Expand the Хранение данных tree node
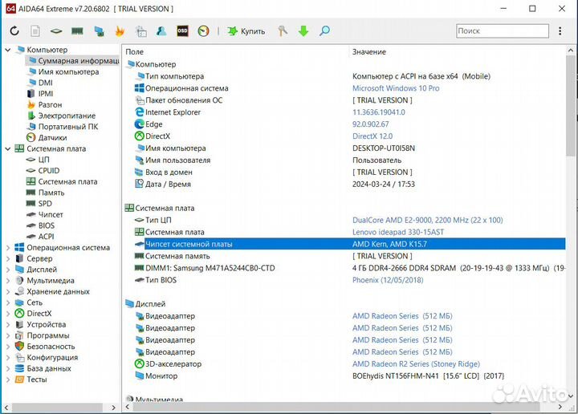This screenshot has height=414, width=578. pos(8,292)
